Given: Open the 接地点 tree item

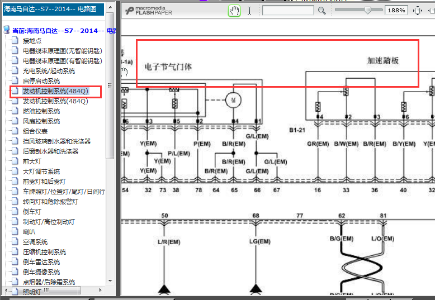Looking at the screenshot, I should click(x=32, y=41).
